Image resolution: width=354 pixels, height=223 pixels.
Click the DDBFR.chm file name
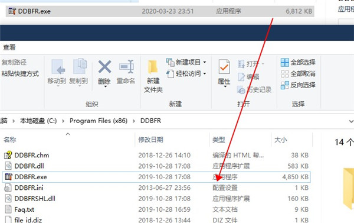32,156
